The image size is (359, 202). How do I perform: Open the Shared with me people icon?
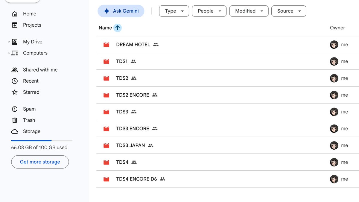pos(15,70)
